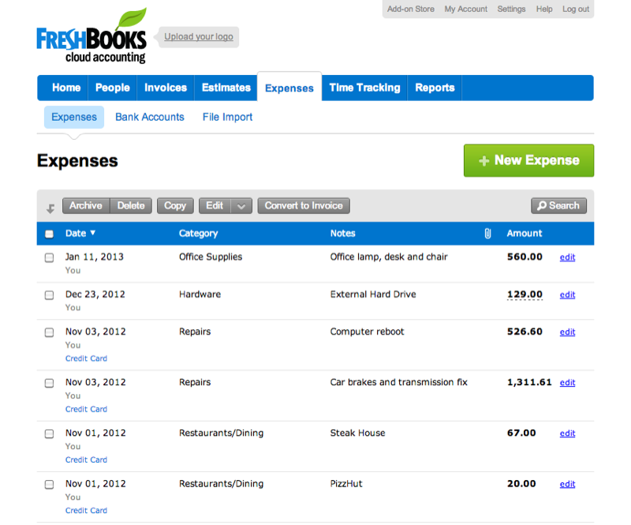The width and height of the screenshot is (631, 525).
Task: Open the Bank Accounts sub-tab
Action: (149, 116)
